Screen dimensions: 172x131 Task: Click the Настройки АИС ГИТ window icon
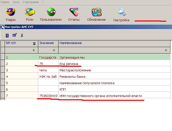coord(3,27)
